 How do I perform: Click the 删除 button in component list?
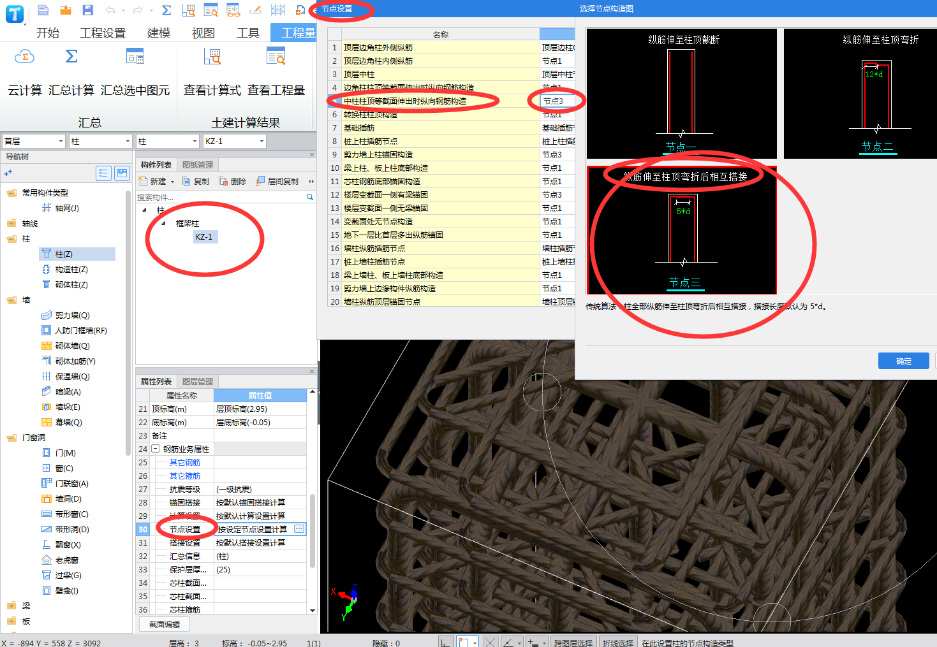click(233, 182)
